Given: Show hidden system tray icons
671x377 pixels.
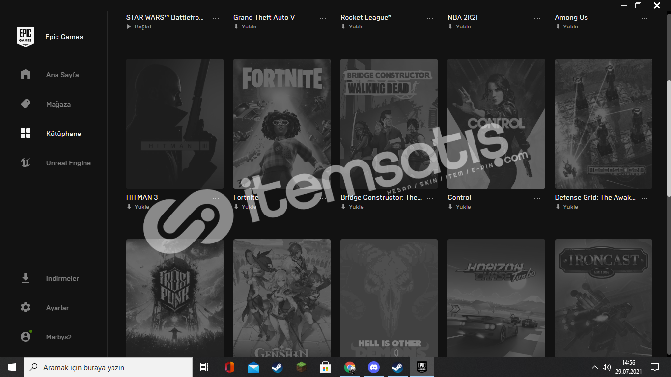Looking at the screenshot, I should 594,367.
